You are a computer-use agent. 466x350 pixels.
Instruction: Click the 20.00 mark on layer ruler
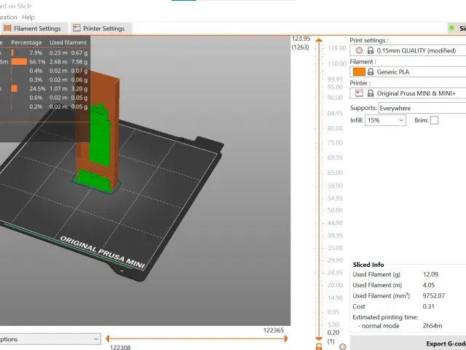click(335, 285)
